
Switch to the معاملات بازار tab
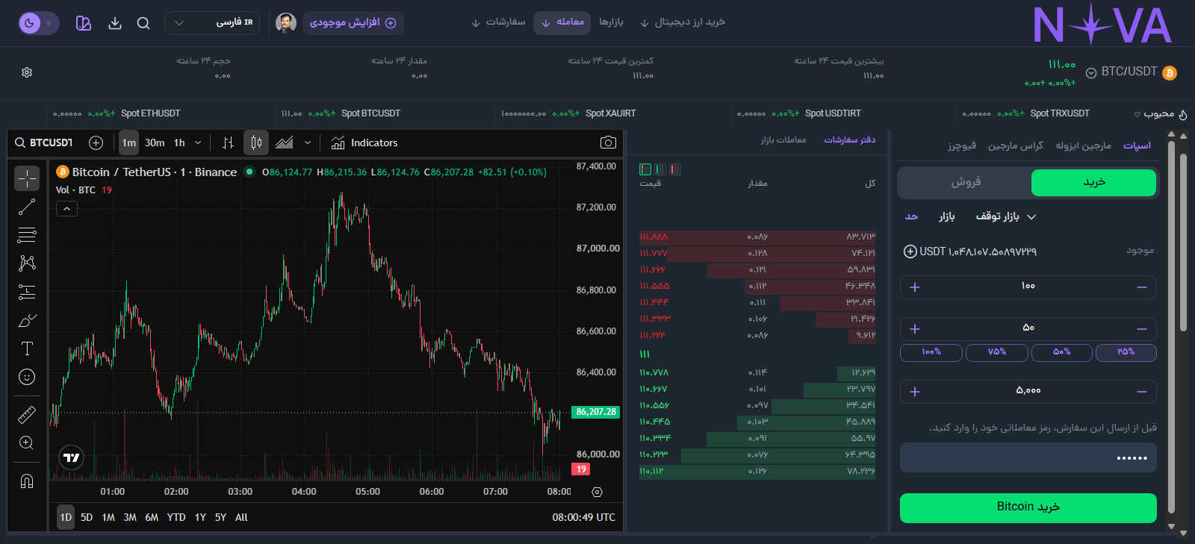(x=783, y=140)
